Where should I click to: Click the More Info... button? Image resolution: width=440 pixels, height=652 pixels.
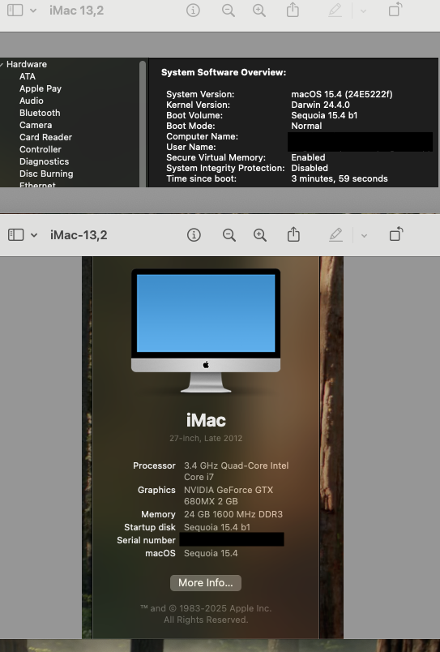pos(206,583)
